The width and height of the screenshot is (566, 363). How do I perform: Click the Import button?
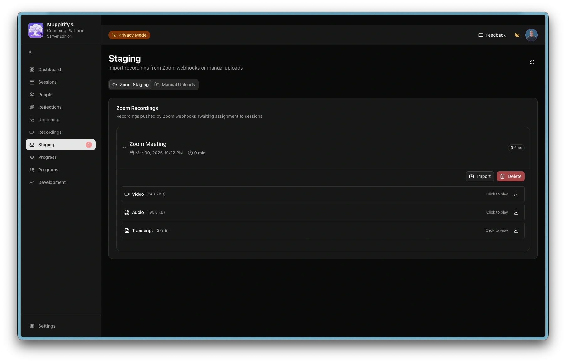(479, 176)
